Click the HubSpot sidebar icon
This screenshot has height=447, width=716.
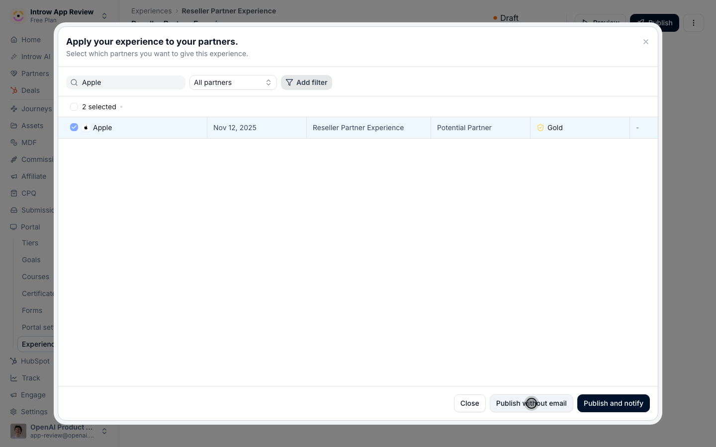click(13, 361)
